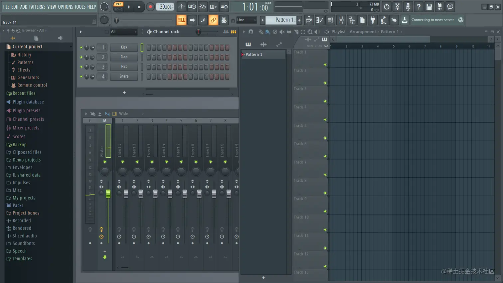The height and width of the screenshot is (283, 503).
Task: Open the TOOLS menu
Action: [x=80, y=7]
